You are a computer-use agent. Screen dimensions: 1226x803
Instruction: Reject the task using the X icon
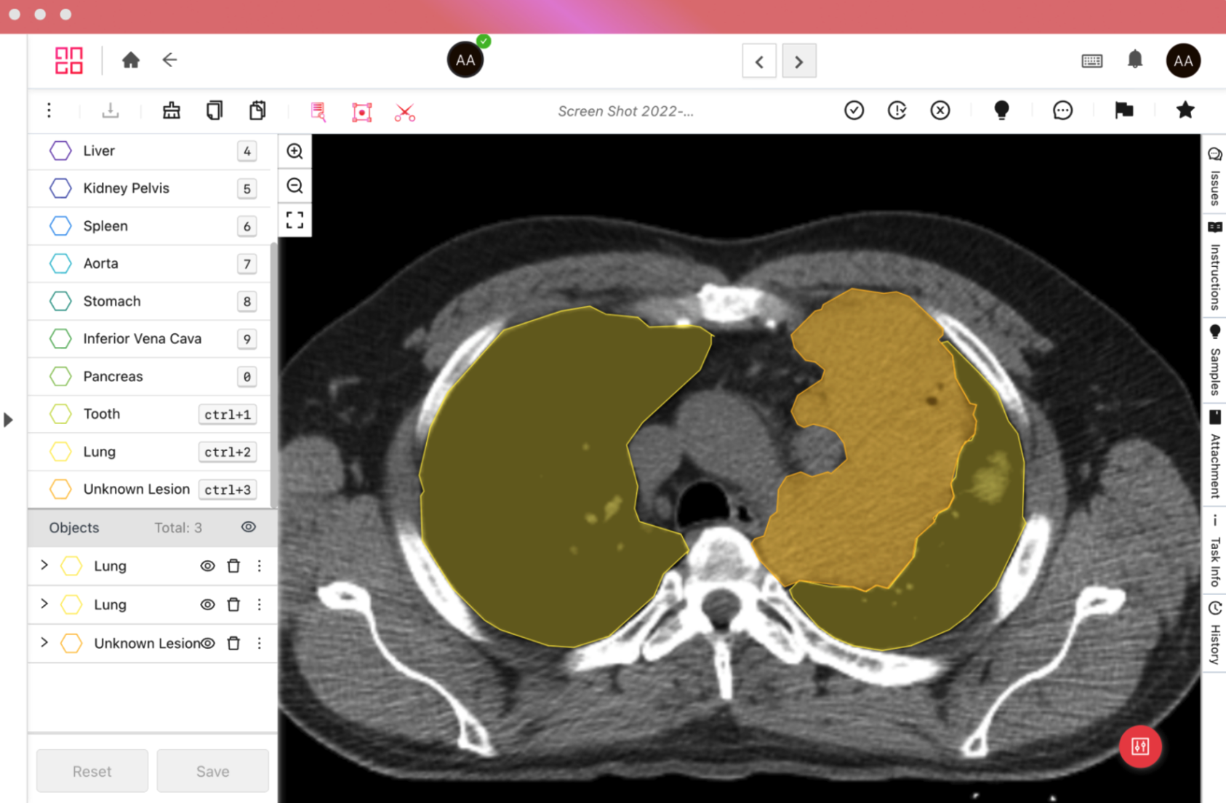[940, 110]
